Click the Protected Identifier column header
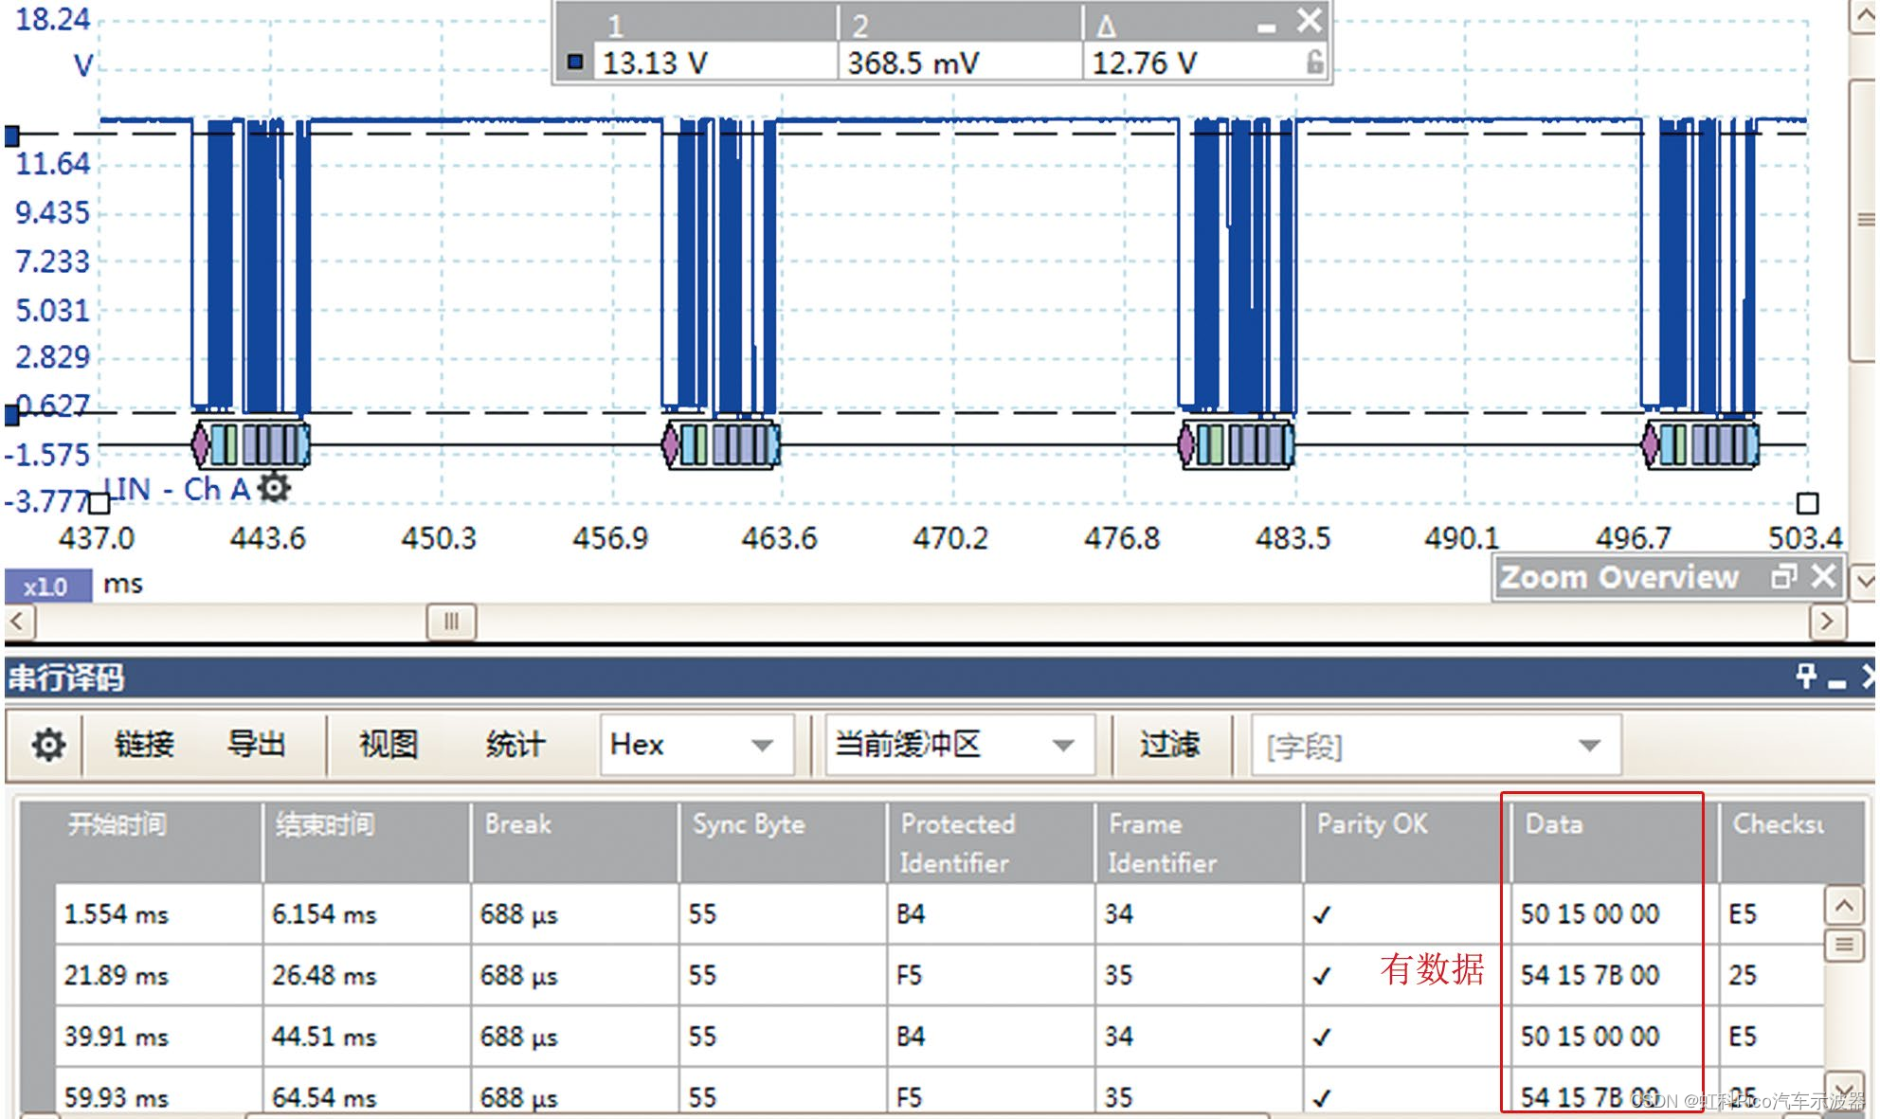The width and height of the screenshot is (1880, 1119). pyautogui.click(x=991, y=842)
